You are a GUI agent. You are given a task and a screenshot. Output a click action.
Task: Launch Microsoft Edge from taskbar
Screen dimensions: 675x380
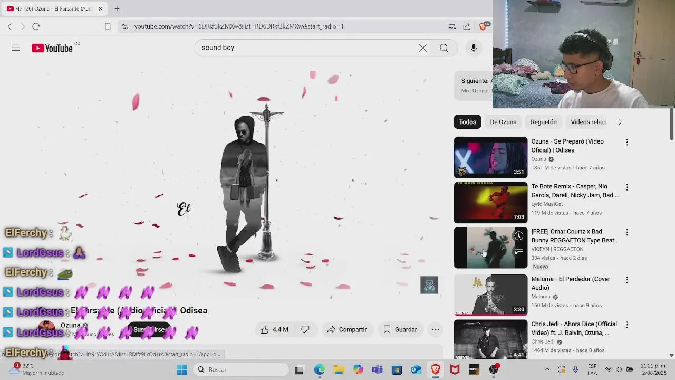(x=319, y=370)
